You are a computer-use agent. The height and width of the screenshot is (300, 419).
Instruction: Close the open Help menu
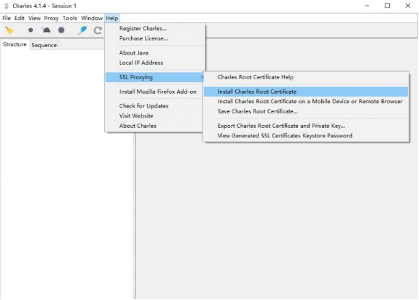(111, 18)
